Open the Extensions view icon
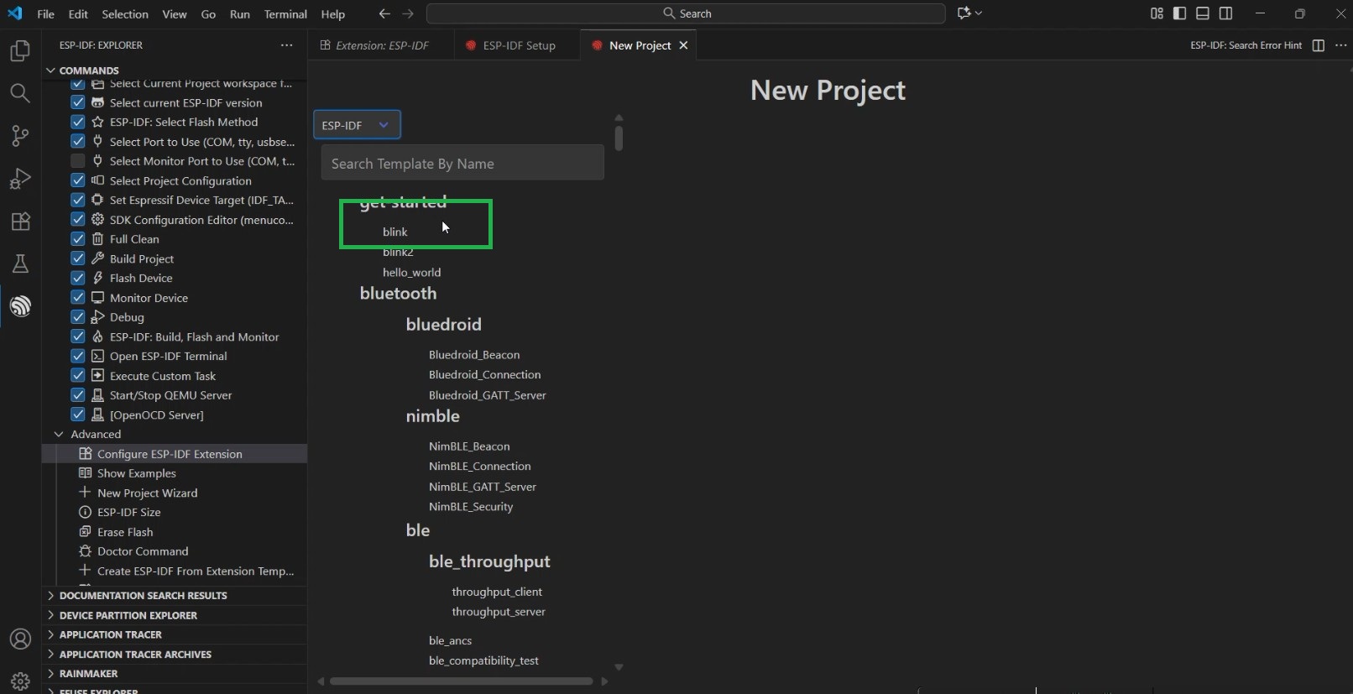1353x694 pixels. point(20,222)
